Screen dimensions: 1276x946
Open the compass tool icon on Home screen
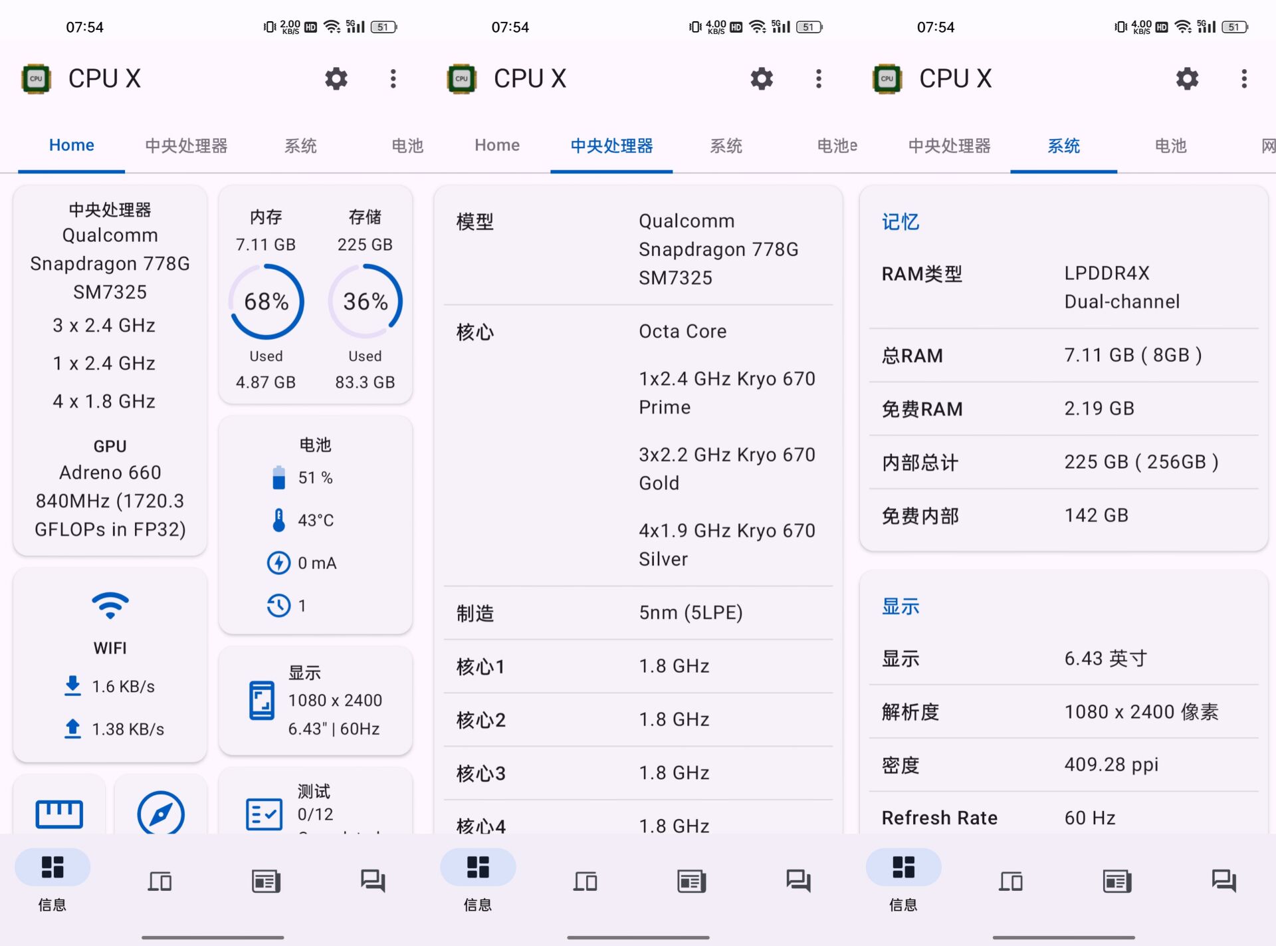pyautogui.click(x=160, y=812)
